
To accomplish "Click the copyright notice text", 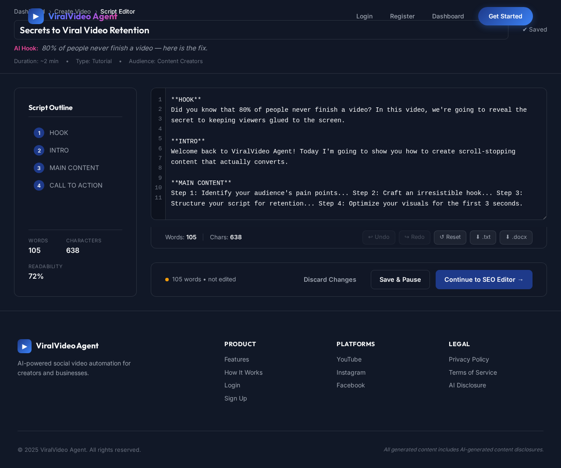I will pyautogui.click(x=79, y=450).
